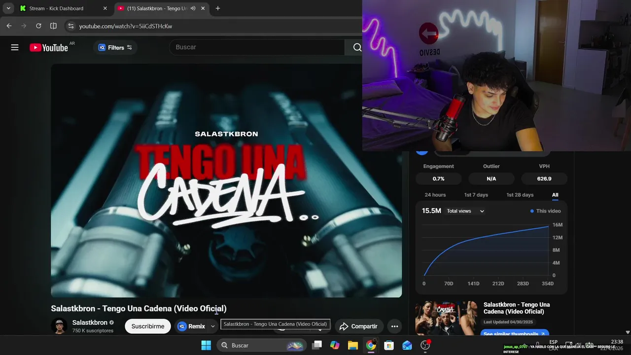Viewport: 631px width, 355px height.
Task: Open a new browser tab with plus
Action: tap(218, 8)
